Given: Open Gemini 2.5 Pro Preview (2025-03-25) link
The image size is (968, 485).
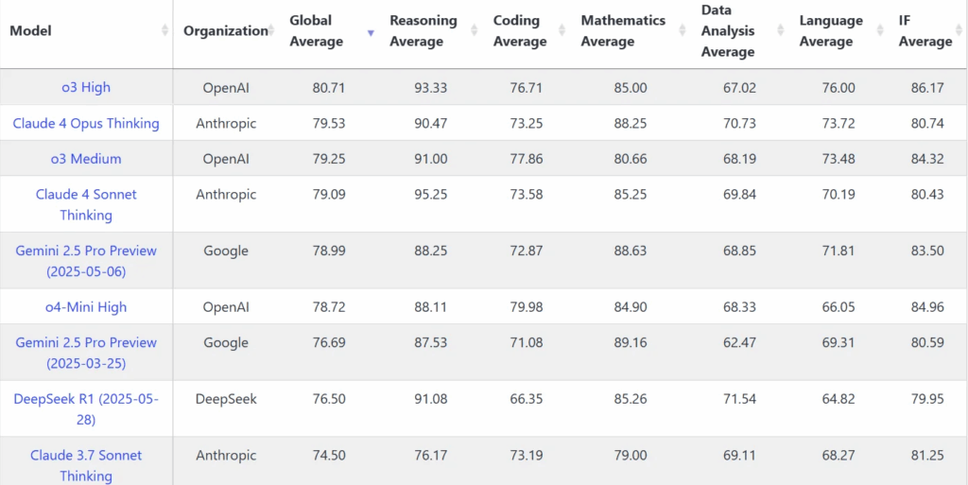Looking at the screenshot, I should tap(86, 353).
